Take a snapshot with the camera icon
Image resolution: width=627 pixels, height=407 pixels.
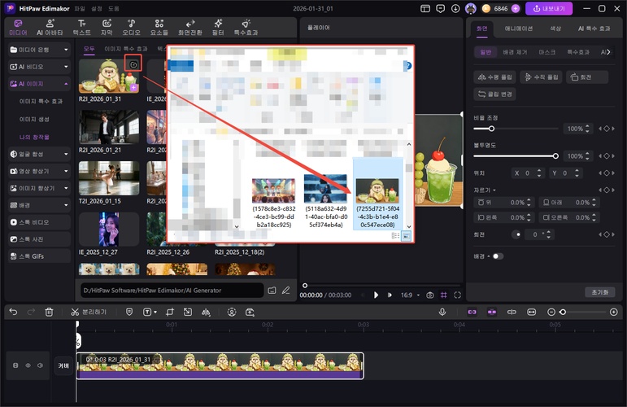point(430,295)
